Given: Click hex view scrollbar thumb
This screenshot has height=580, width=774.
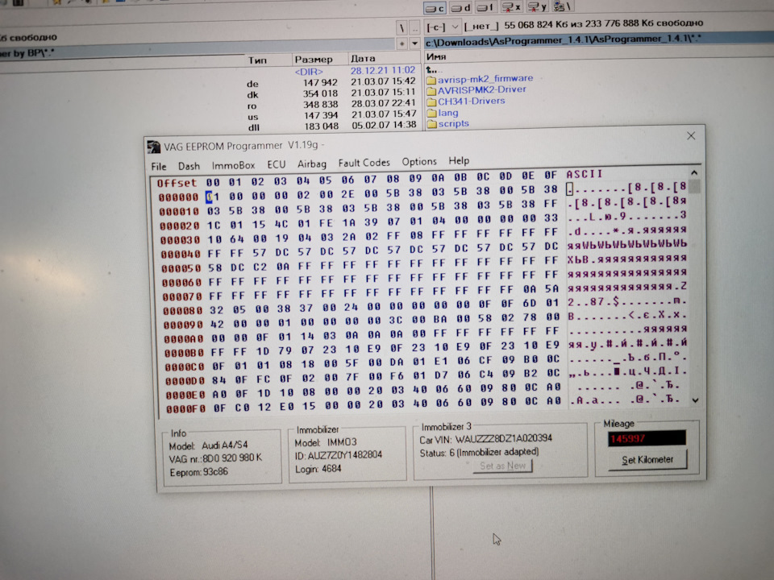Looking at the screenshot, I should (x=694, y=188).
